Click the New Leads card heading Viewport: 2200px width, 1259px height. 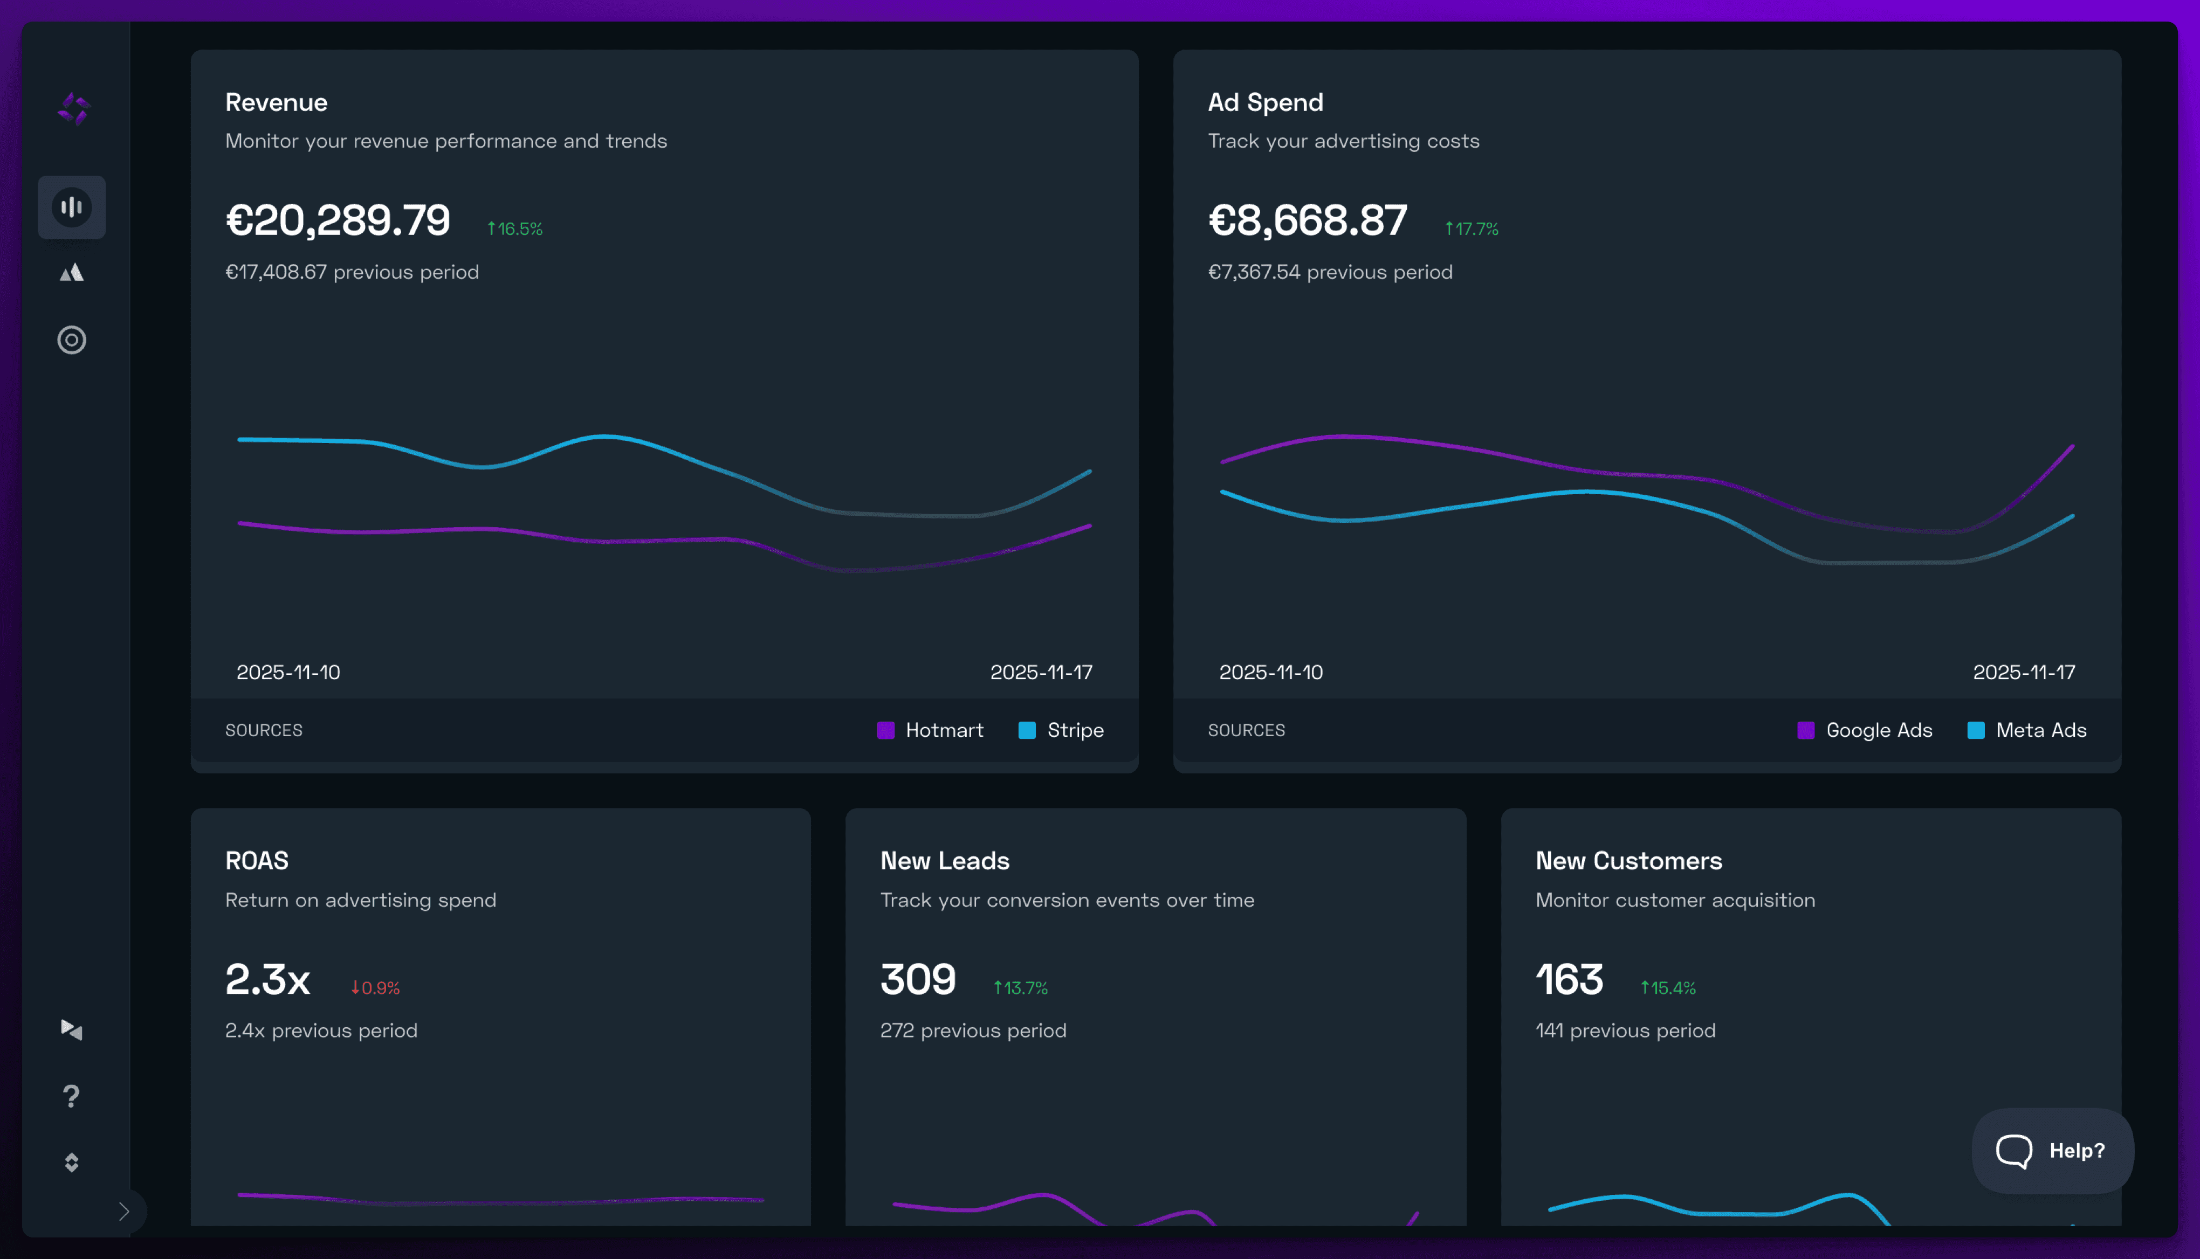pos(945,860)
